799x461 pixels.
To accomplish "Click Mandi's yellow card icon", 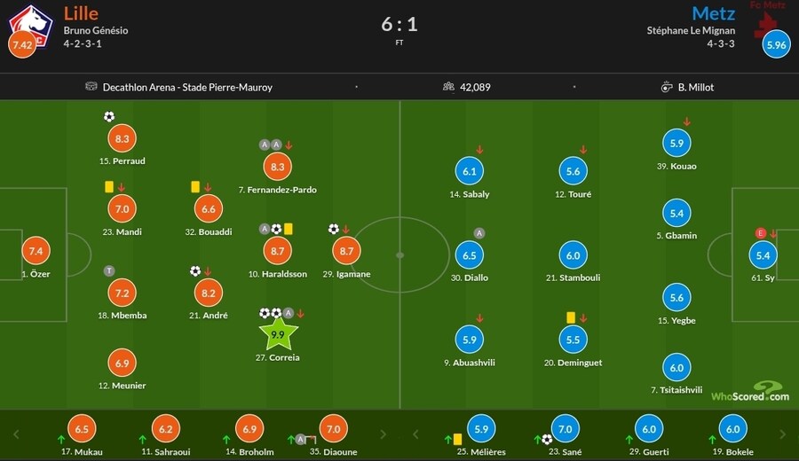I will [x=109, y=187].
